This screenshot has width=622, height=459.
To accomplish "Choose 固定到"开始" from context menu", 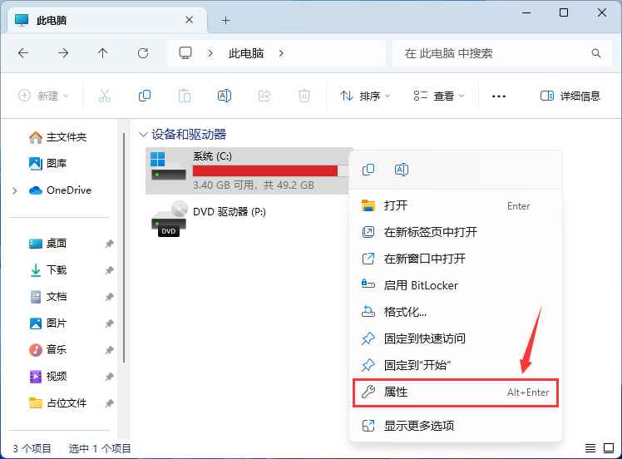I will [x=456, y=365].
